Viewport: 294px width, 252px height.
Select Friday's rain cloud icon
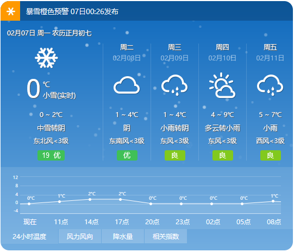(x=270, y=85)
